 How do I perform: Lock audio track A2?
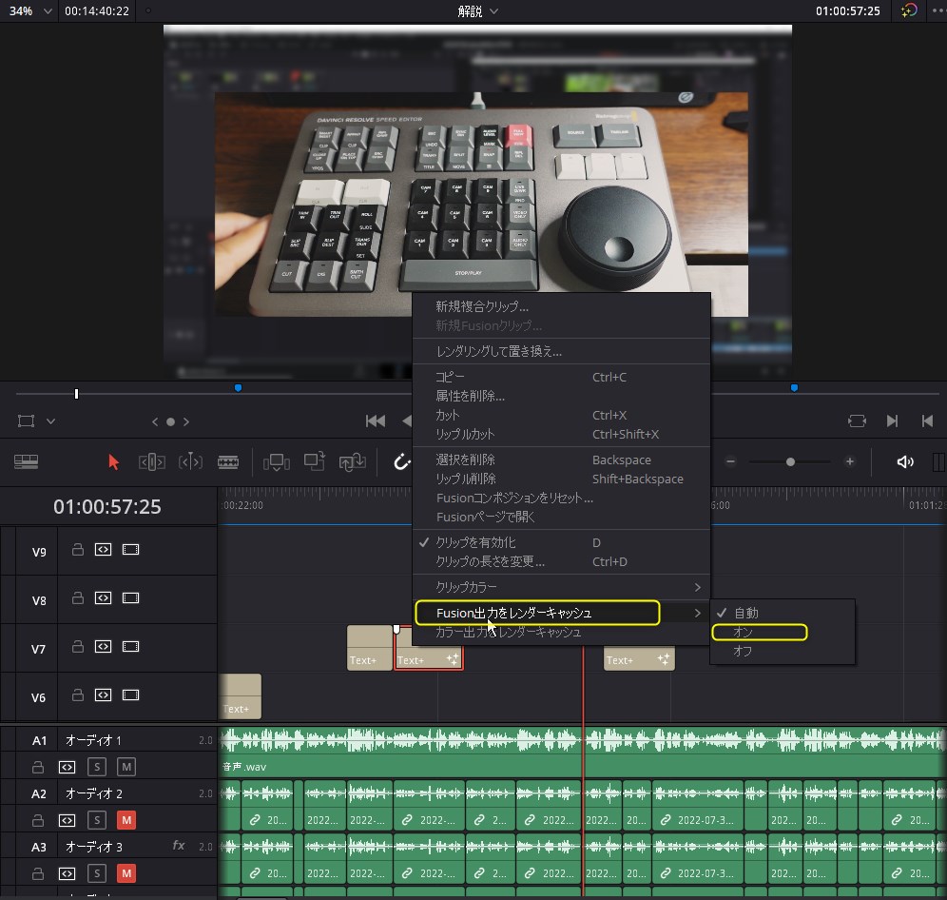pos(38,820)
